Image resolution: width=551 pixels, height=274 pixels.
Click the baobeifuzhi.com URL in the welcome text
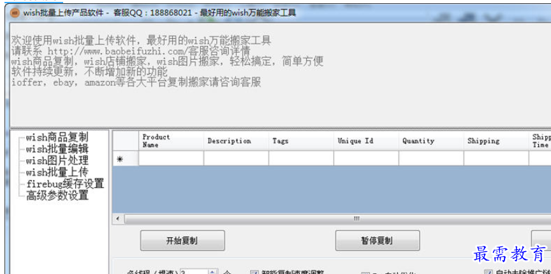(117, 51)
